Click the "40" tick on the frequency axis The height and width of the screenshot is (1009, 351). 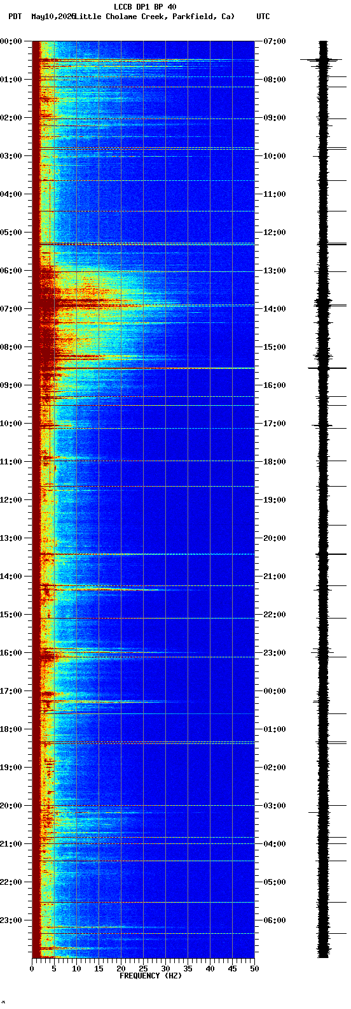click(x=210, y=969)
